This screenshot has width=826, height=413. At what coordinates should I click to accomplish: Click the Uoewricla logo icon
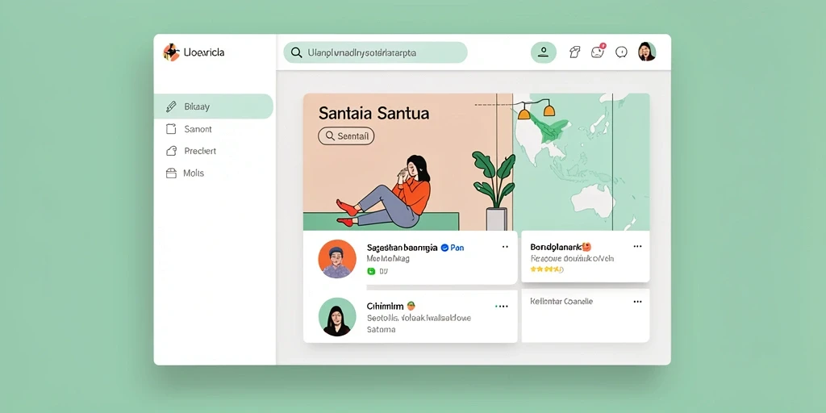(x=171, y=52)
